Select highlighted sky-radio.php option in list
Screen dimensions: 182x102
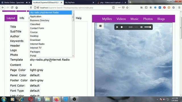pos(51,12)
